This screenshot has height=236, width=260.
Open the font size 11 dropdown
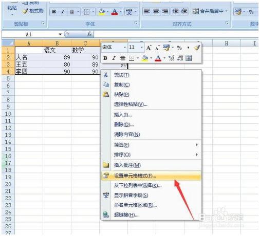(x=141, y=48)
